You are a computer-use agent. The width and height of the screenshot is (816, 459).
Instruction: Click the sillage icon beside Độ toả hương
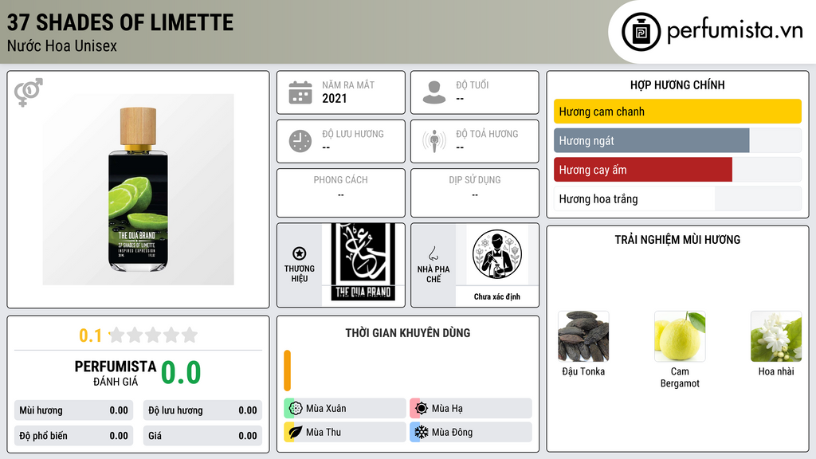coord(434,141)
